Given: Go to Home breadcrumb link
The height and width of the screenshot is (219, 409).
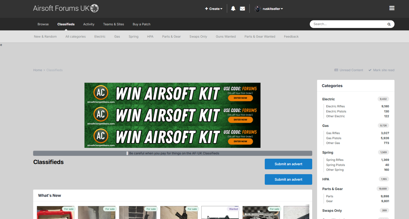Looking at the screenshot, I should [x=38, y=70].
